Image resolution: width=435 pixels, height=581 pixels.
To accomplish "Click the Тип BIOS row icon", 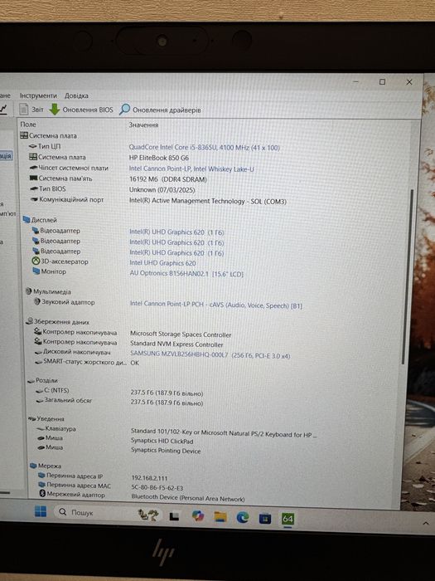I will coord(35,188).
